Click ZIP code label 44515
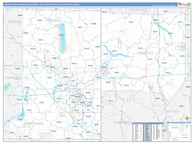 click(59, 99)
